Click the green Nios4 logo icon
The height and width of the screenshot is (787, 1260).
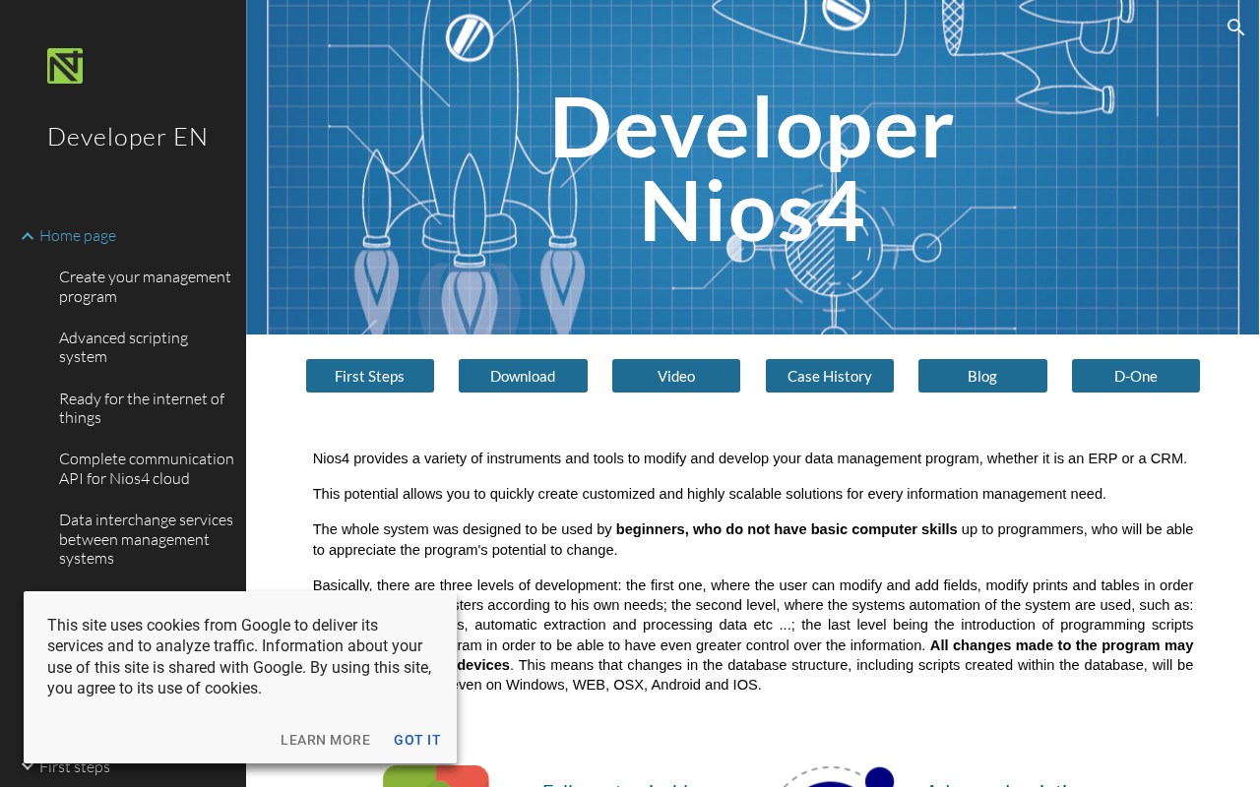pos(65,66)
